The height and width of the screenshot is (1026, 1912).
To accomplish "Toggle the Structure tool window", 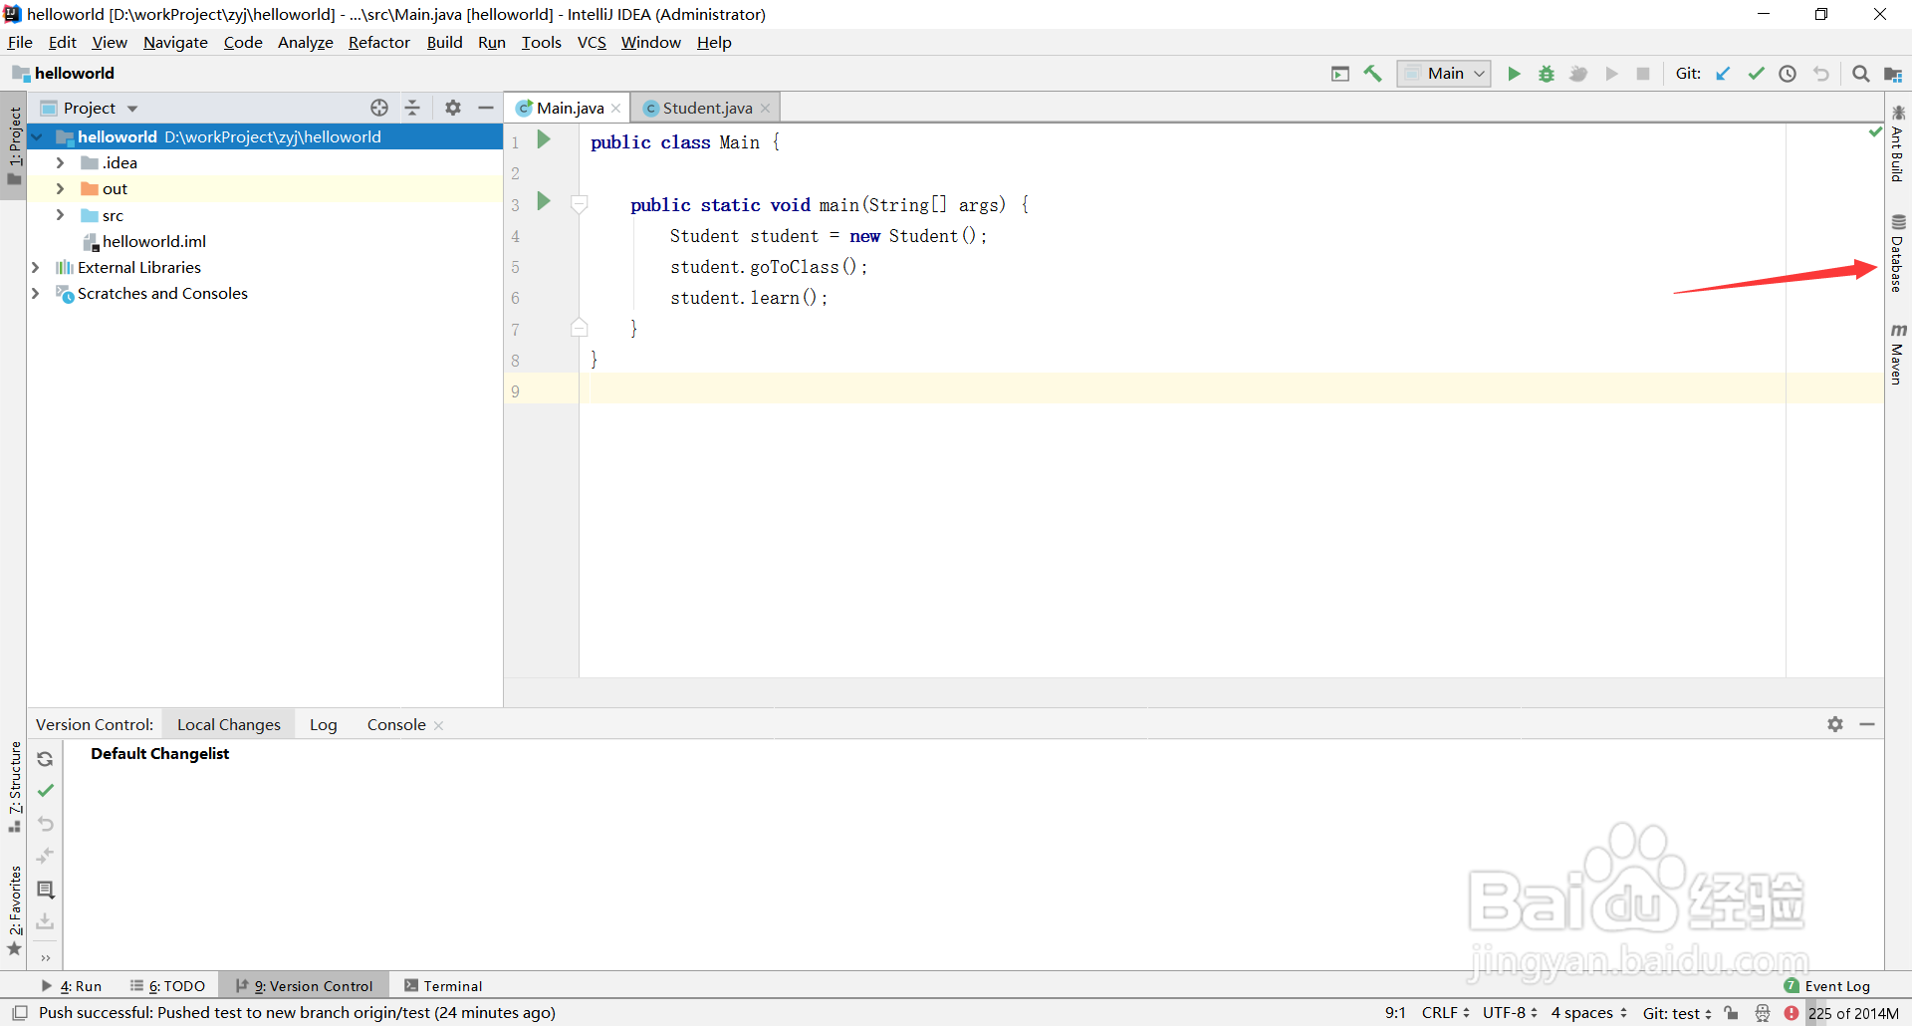I will click(14, 787).
